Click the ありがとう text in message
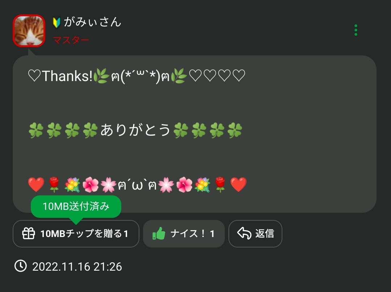 click(135, 130)
